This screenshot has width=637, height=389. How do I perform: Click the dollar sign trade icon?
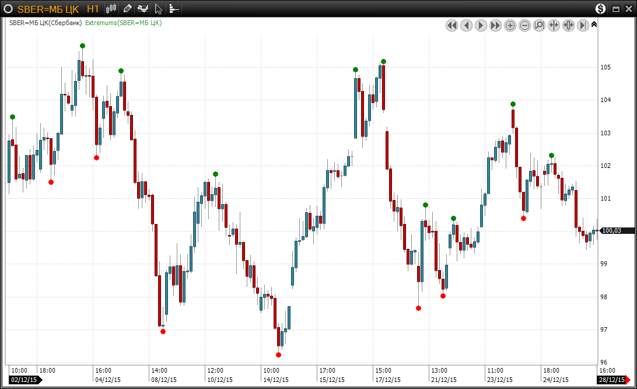[601, 9]
